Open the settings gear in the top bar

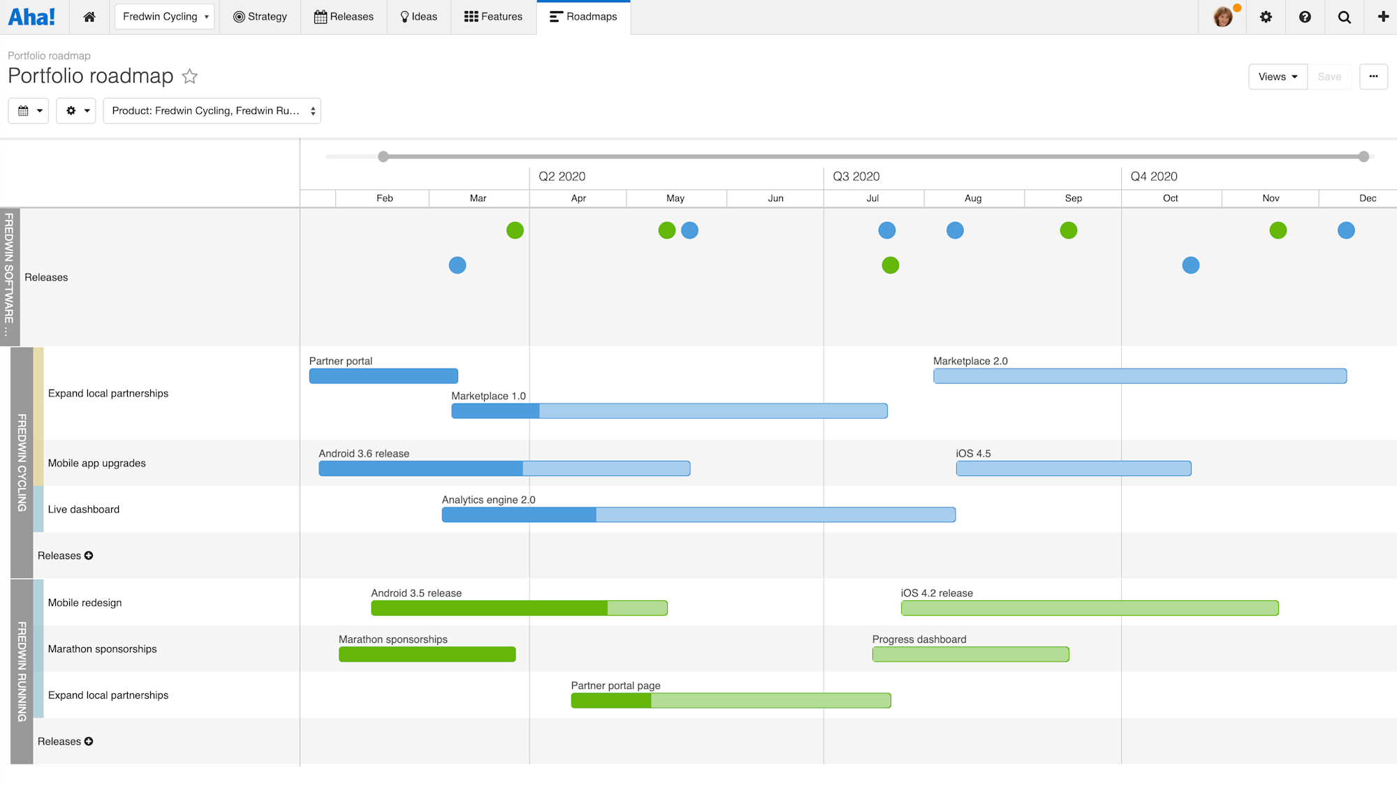[x=1266, y=17]
